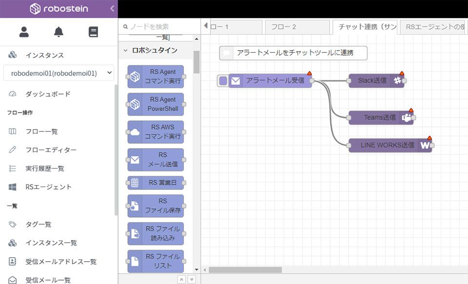Image resolution: width=468 pixels, height=284 pixels.
Task: Click the pencil icon for flow editor
Action: [12, 150]
